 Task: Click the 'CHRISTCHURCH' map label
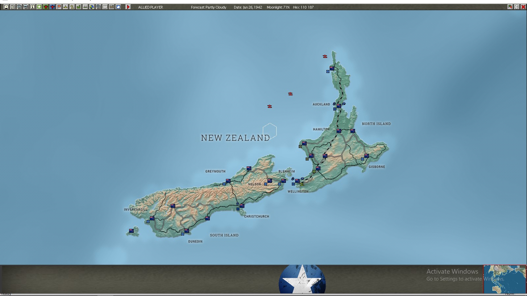(257, 216)
